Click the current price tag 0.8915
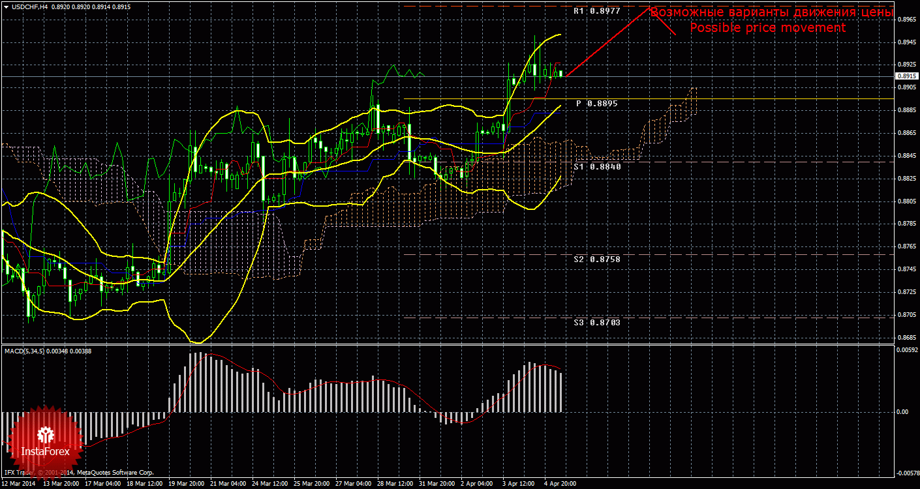Screen dimensions: 920x489 [x=906, y=76]
